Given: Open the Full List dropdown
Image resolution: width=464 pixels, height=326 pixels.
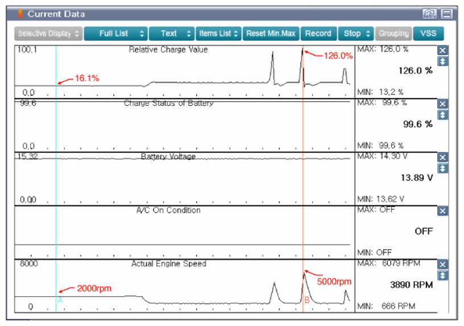Looking at the screenshot, I should pos(115,34).
